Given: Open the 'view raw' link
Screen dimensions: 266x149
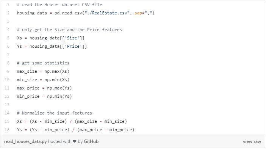Looking at the screenshot, I should pyautogui.click(x=252, y=141).
